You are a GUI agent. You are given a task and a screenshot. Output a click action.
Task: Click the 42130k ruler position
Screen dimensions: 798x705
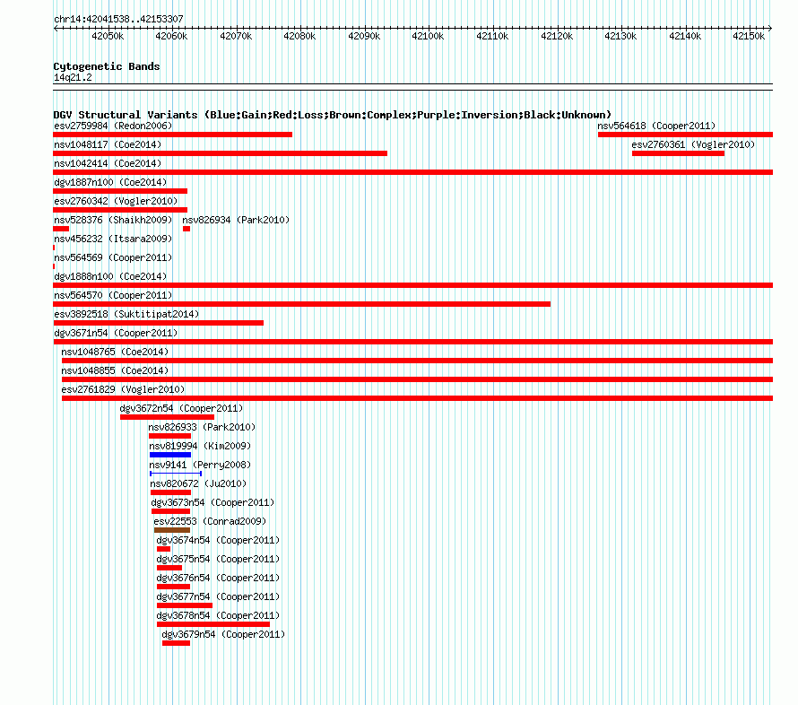[620, 36]
